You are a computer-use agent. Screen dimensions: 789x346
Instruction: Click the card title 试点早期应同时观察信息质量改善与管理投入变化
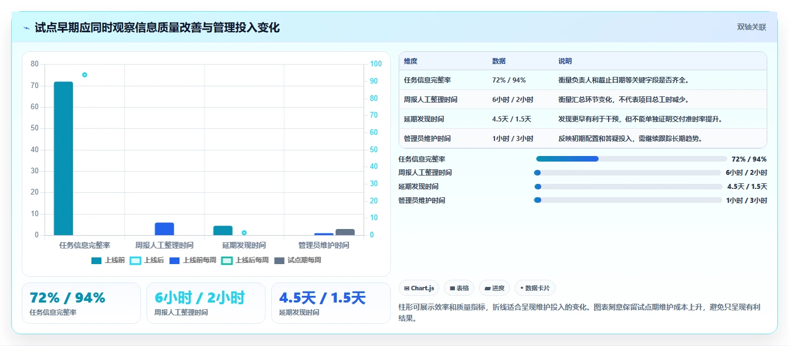pyautogui.click(x=157, y=28)
